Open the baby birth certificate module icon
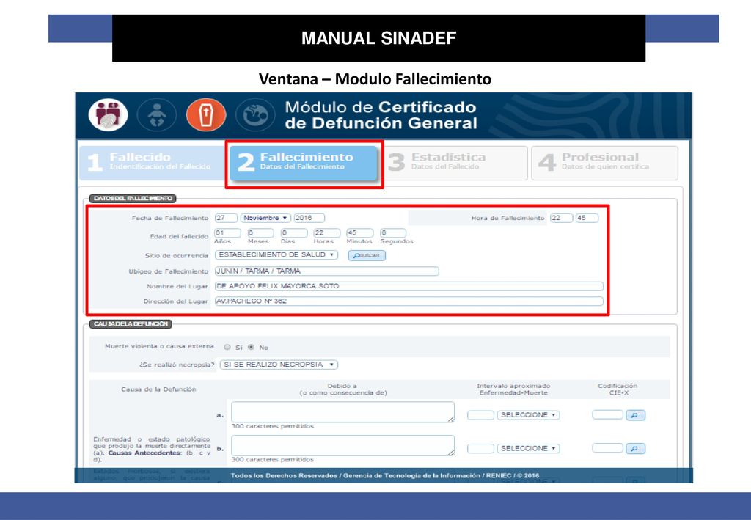The image size is (751, 520). click(x=157, y=115)
